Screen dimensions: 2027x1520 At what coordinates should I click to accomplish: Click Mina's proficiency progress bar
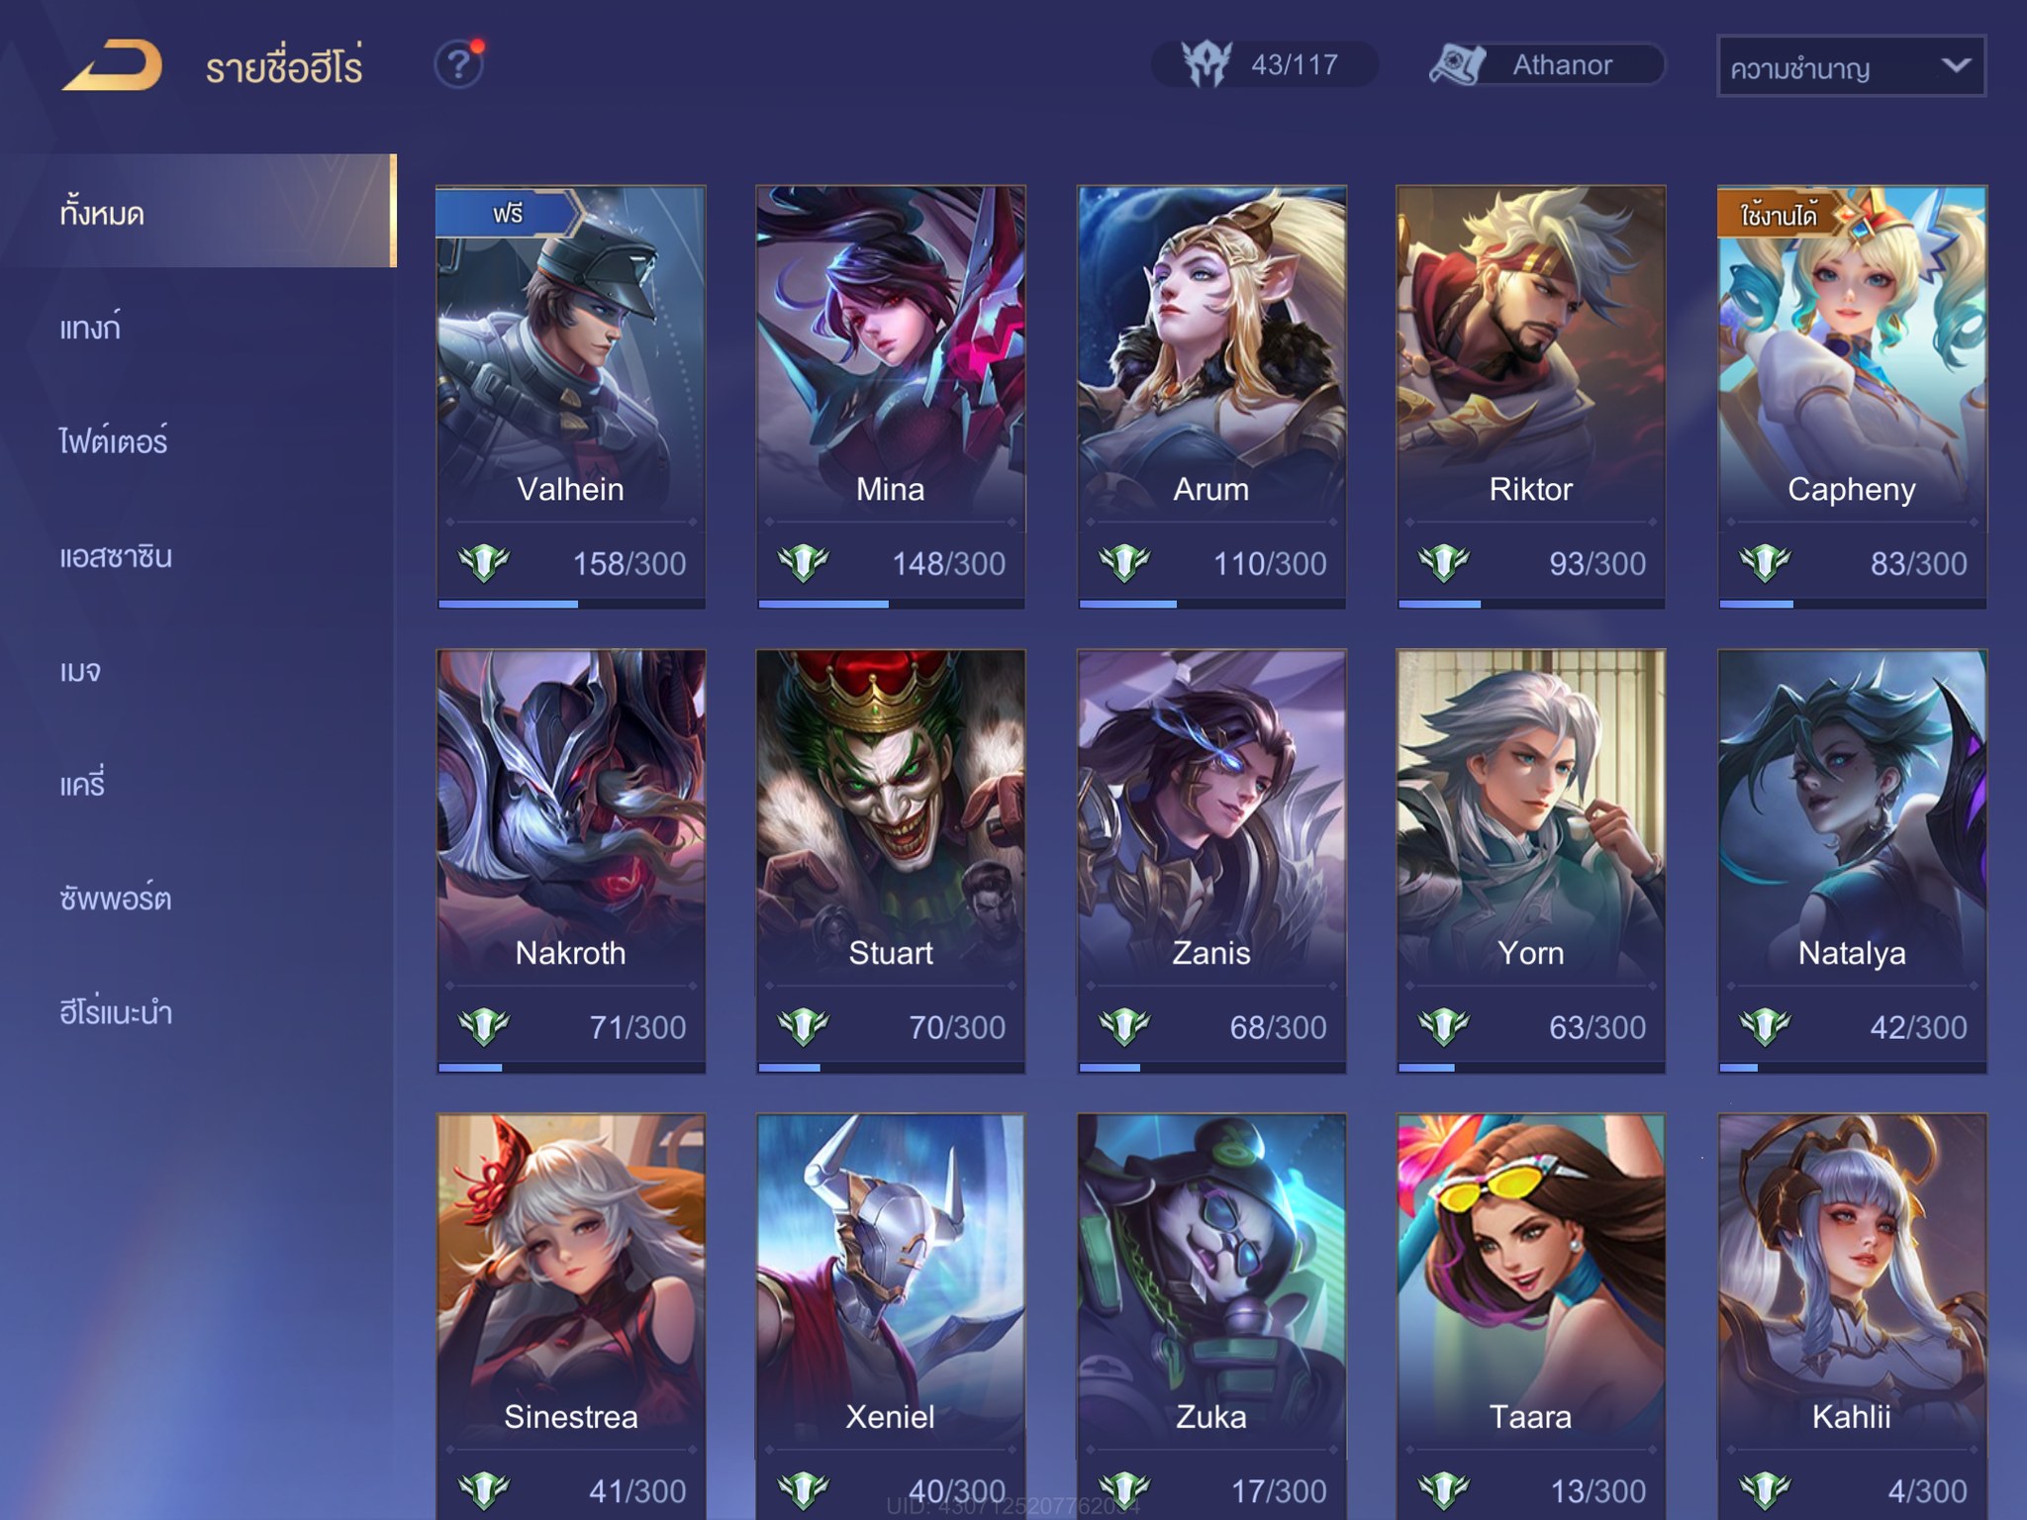click(x=891, y=604)
